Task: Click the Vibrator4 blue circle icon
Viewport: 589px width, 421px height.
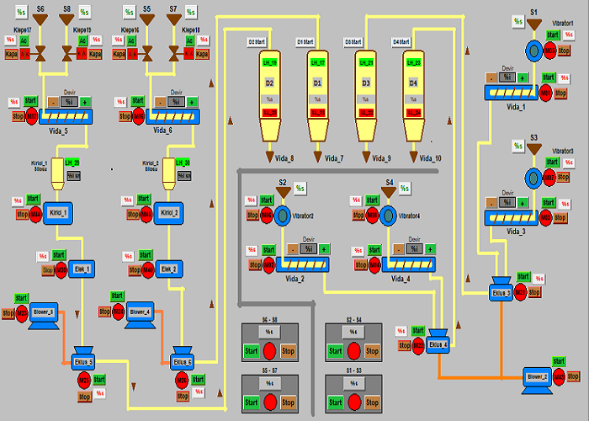Action: pos(388,216)
